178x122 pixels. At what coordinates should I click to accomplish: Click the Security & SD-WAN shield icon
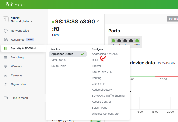click(x=6, y=48)
